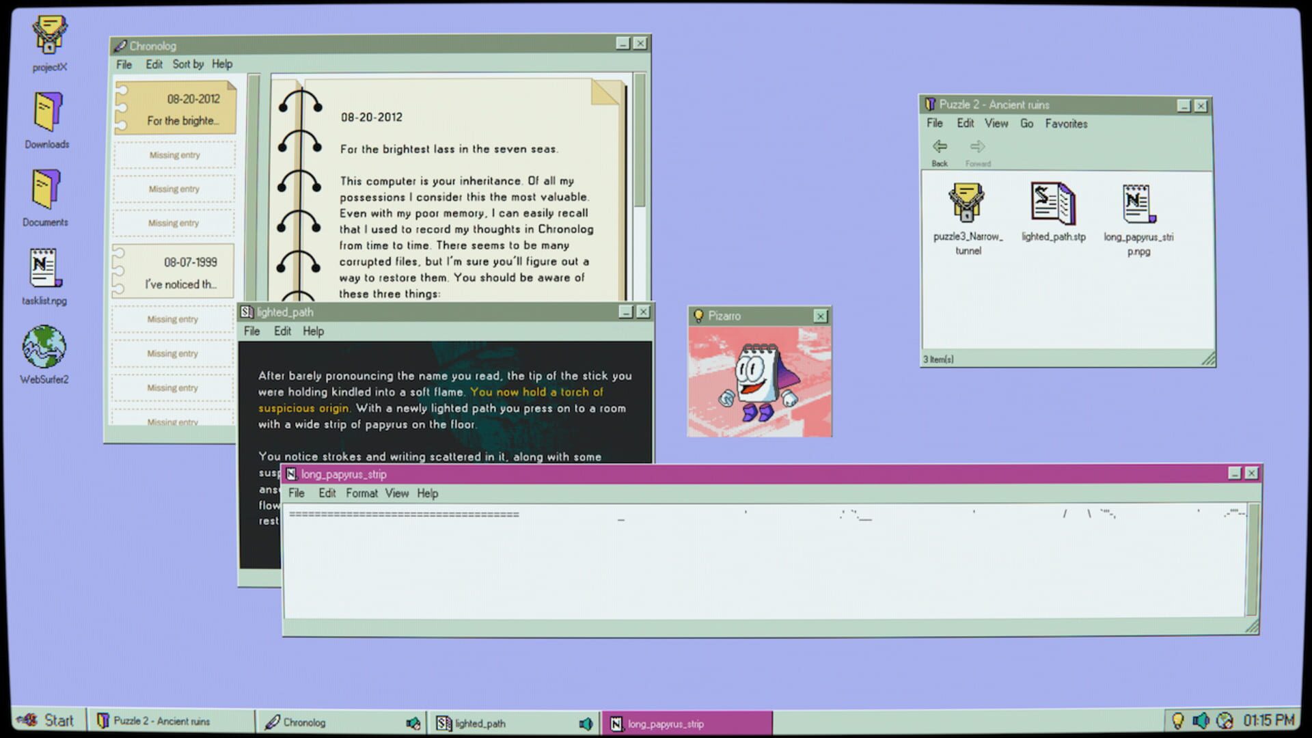Screen dimensions: 1312x738
Task: Select the 08-07-1999 journal entry
Action: 174,270
